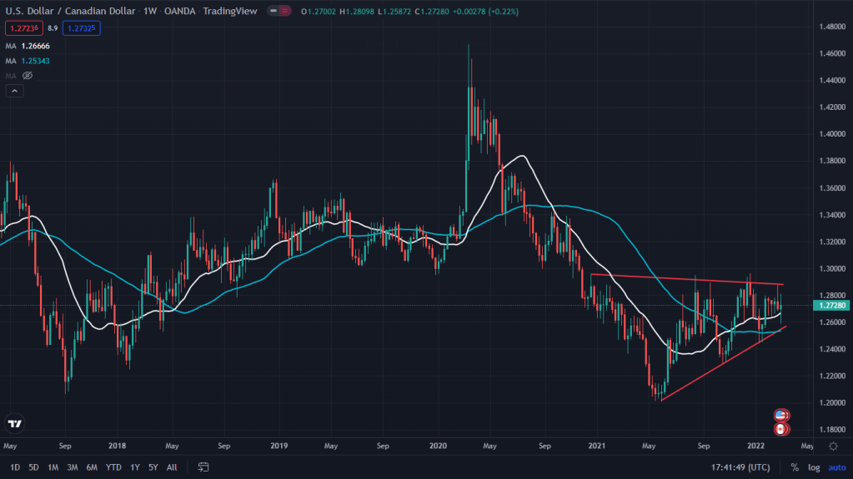853x479 pixels.
Task: Toggle auto scale mode
Action: (x=835, y=467)
